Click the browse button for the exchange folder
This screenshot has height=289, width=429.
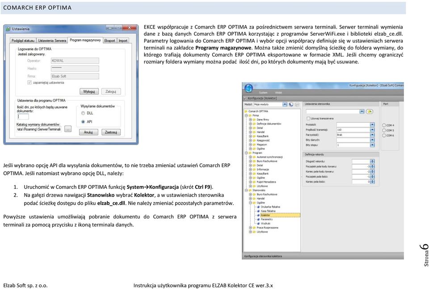[x=68, y=129]
